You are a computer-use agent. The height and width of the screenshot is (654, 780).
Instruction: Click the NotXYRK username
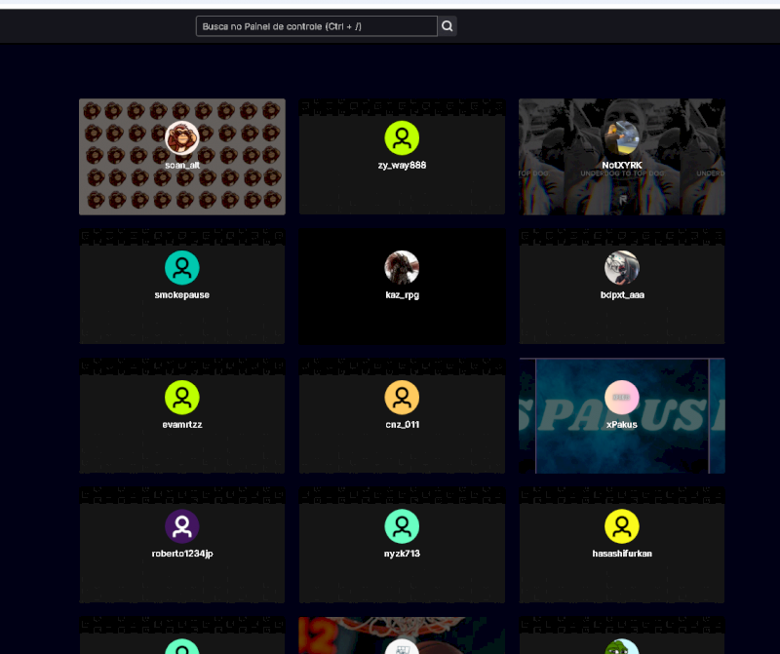[622, 165]
